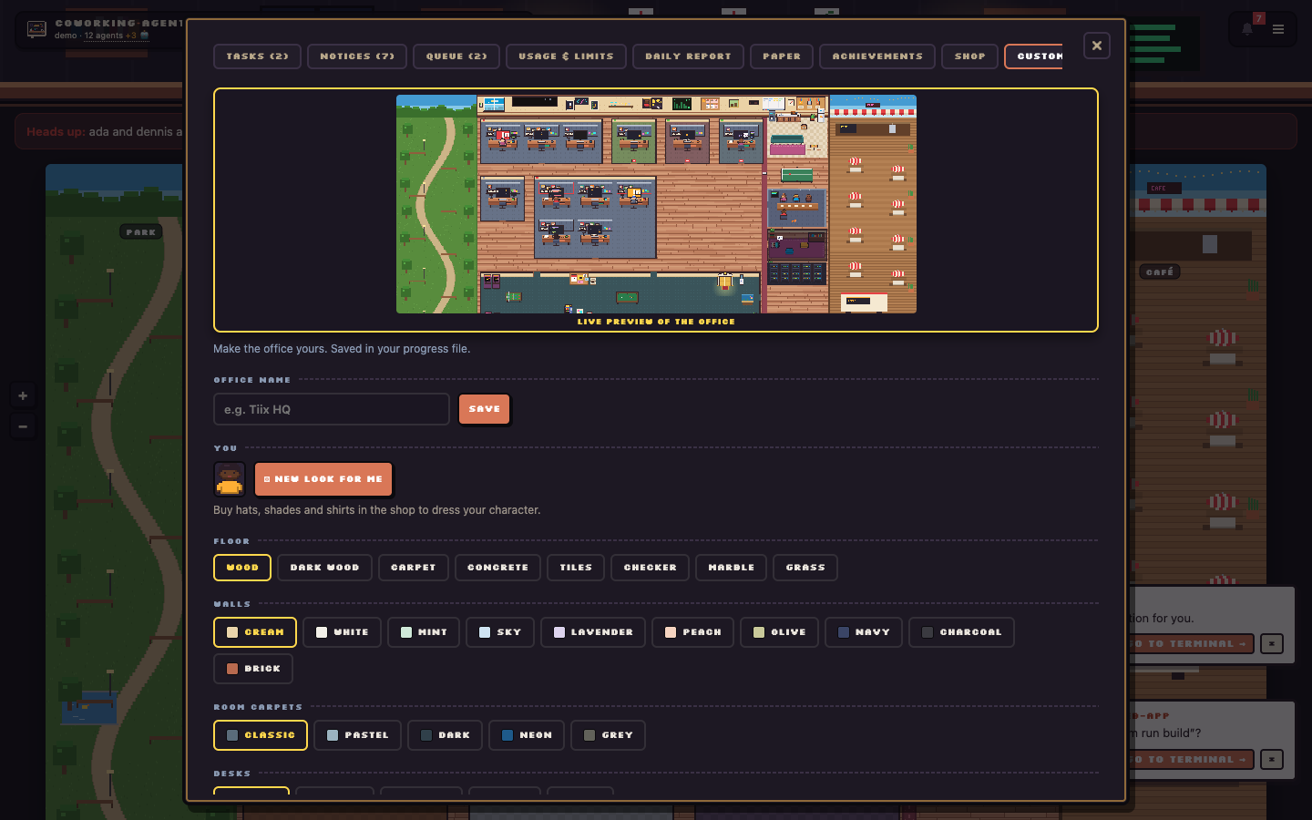
Task: Open the Queue (2) tab
Action: 456,56
